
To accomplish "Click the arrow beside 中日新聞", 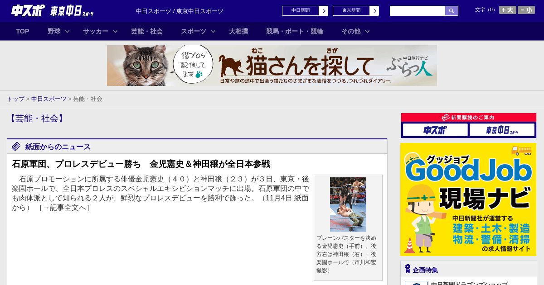I will point(323,11).
